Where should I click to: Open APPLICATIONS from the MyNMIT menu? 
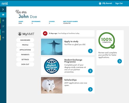25,50
